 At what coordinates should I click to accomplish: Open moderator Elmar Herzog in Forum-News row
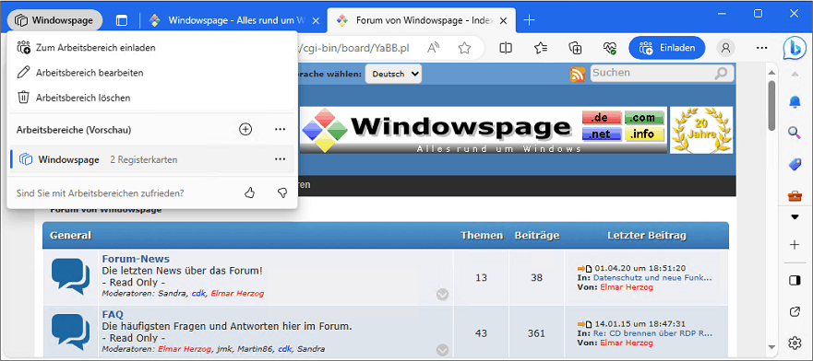tap(237, 293)
